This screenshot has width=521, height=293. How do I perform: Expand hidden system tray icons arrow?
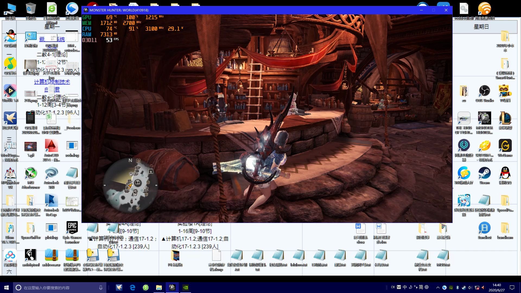[x=438, y=287]
